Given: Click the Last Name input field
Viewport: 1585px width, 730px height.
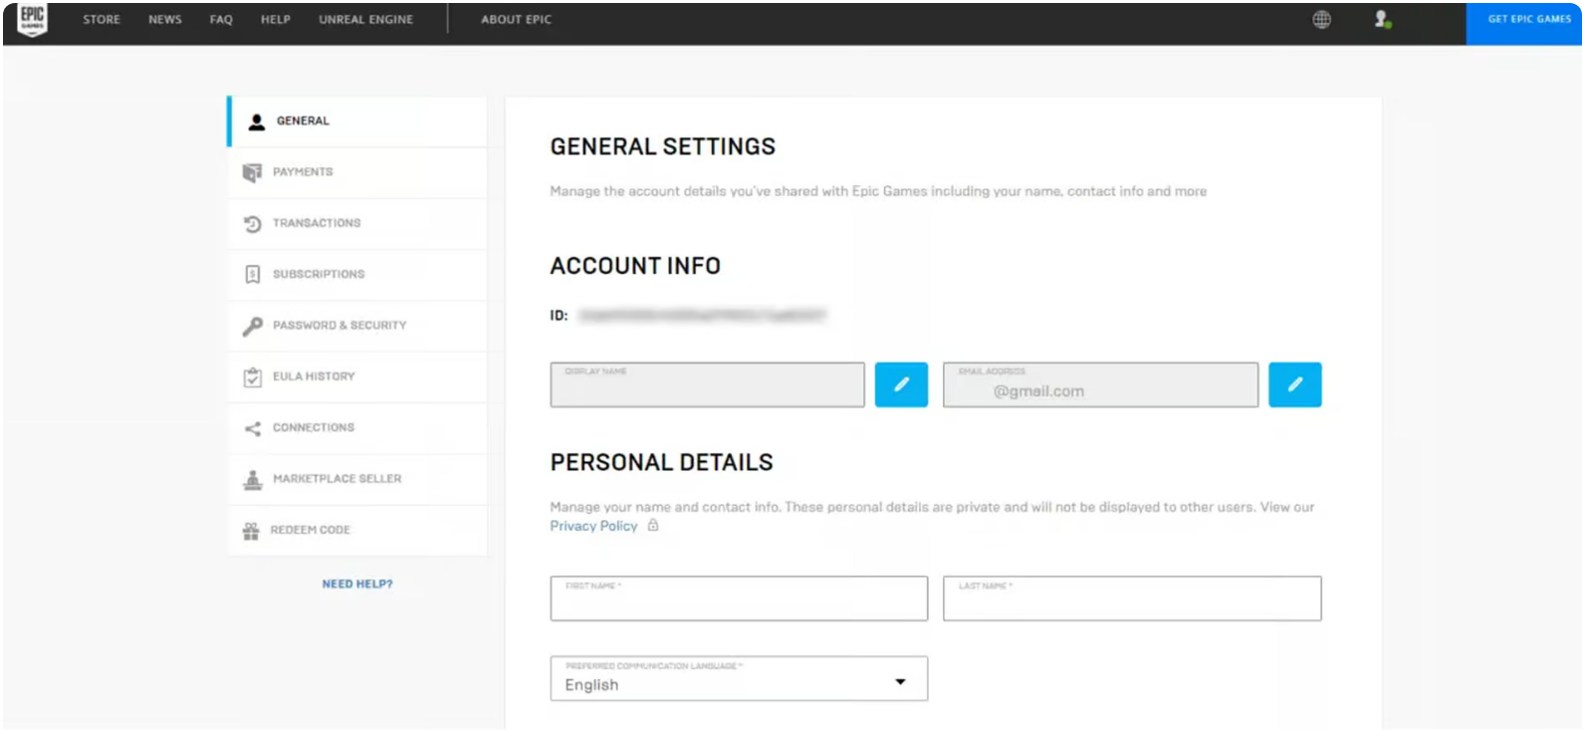Looking at the screenshot, I should [x=1132, y=599].
